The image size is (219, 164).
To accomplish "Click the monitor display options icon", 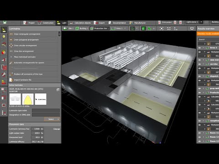I will point(192,28).
